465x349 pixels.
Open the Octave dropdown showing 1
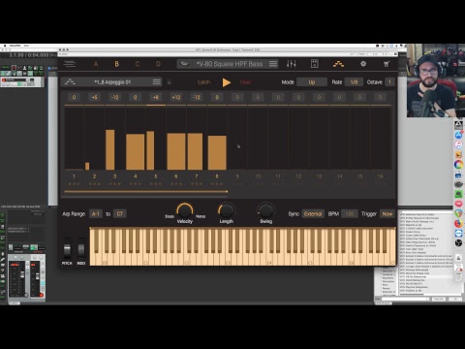pyautogui.click(x=389, y=82)
